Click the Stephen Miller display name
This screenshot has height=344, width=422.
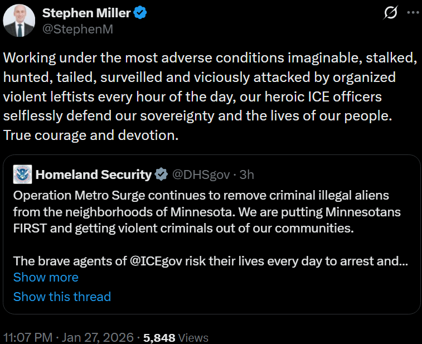coord(86,14)
